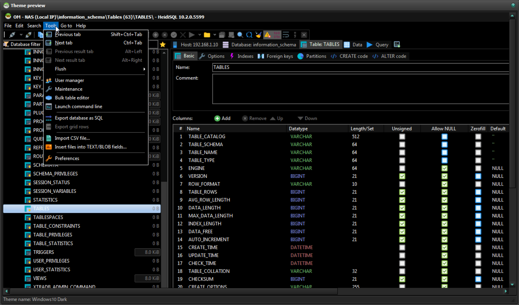Click the binary 100/010 toolbar icon

click(x=277, y=35)
